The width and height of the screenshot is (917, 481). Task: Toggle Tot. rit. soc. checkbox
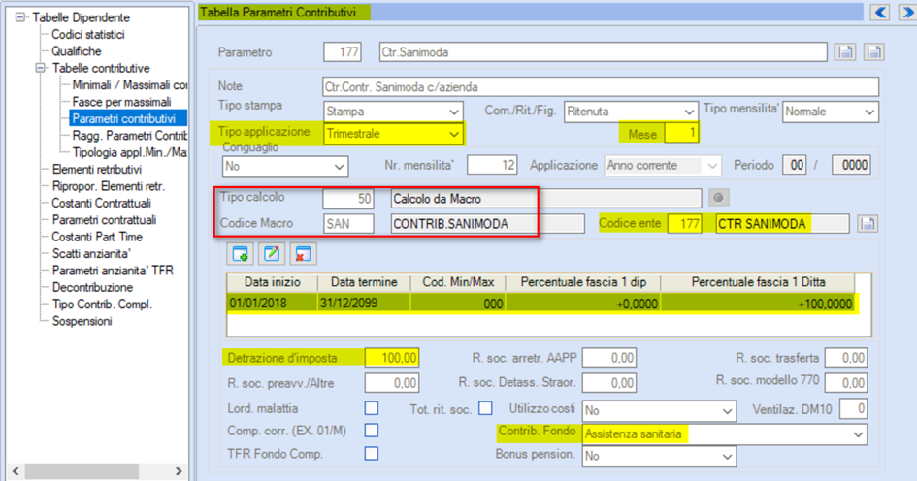[485, 408]
